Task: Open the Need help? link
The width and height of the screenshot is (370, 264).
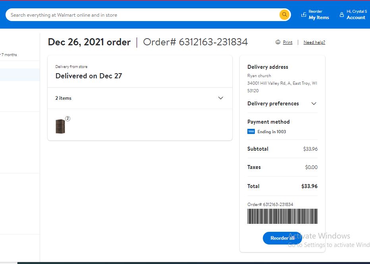Action: [314, 42]
